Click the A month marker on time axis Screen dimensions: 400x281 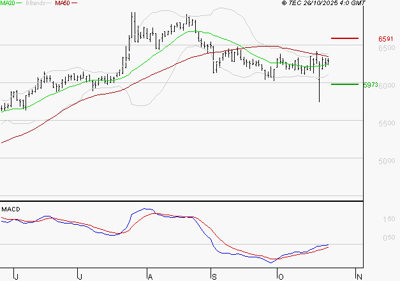click(x=150, y=277)
